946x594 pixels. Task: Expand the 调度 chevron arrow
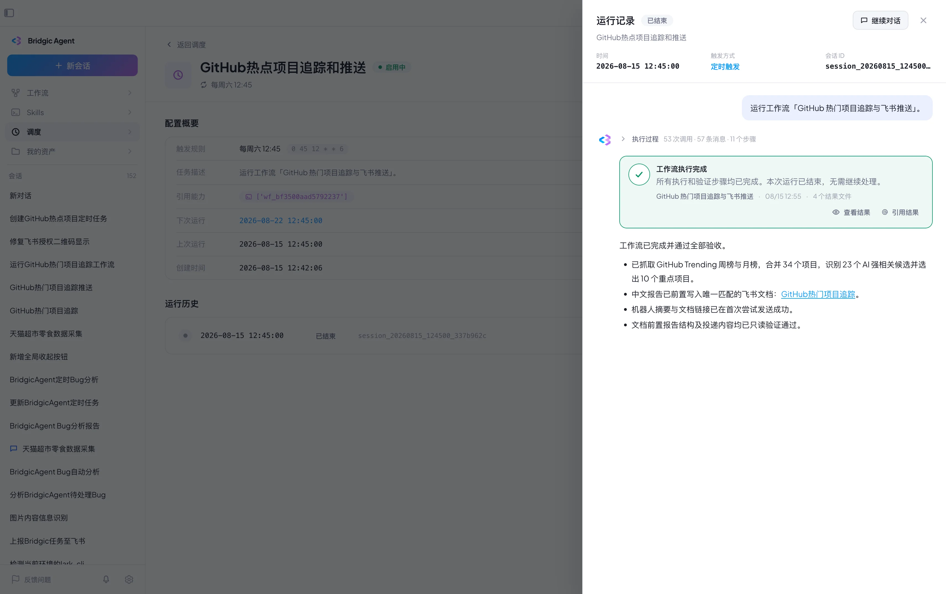pos(129,132)
